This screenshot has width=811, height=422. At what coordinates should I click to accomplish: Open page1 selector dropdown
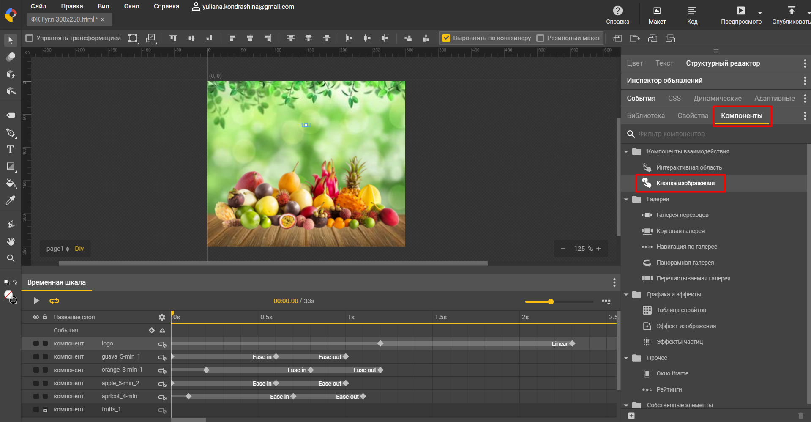58,249
